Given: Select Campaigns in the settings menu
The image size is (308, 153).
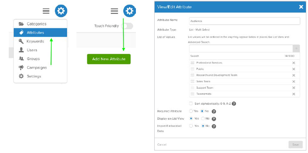Looking at the screenshot, I should [40, 68].
